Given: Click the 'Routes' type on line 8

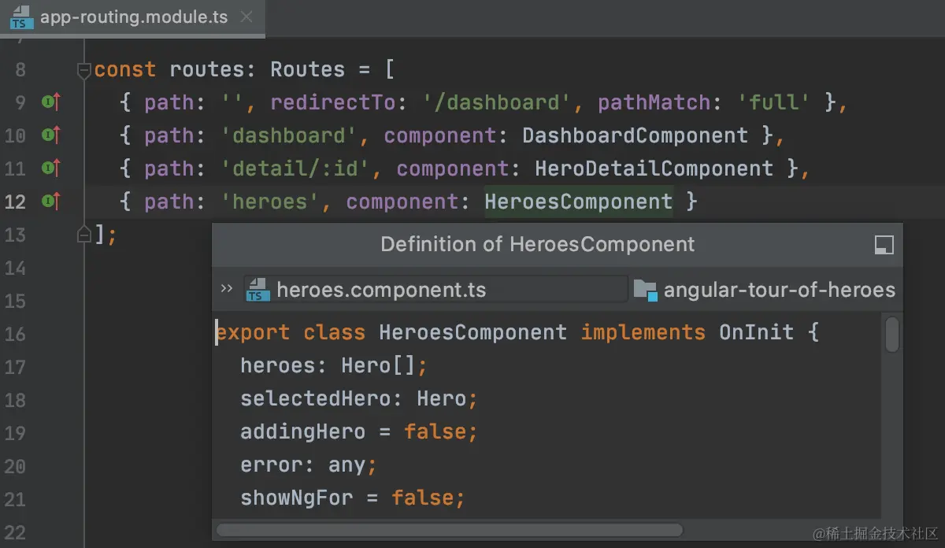Looking at the screenshot, I should click(308, 70).
